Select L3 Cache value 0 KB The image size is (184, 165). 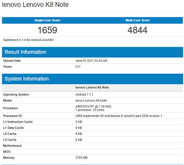tap(79, 140)
